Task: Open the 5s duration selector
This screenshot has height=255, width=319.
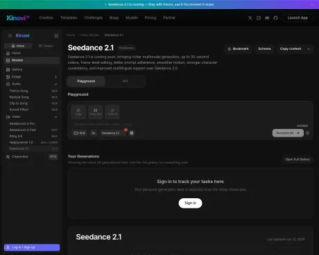Action: click(94, 133)
